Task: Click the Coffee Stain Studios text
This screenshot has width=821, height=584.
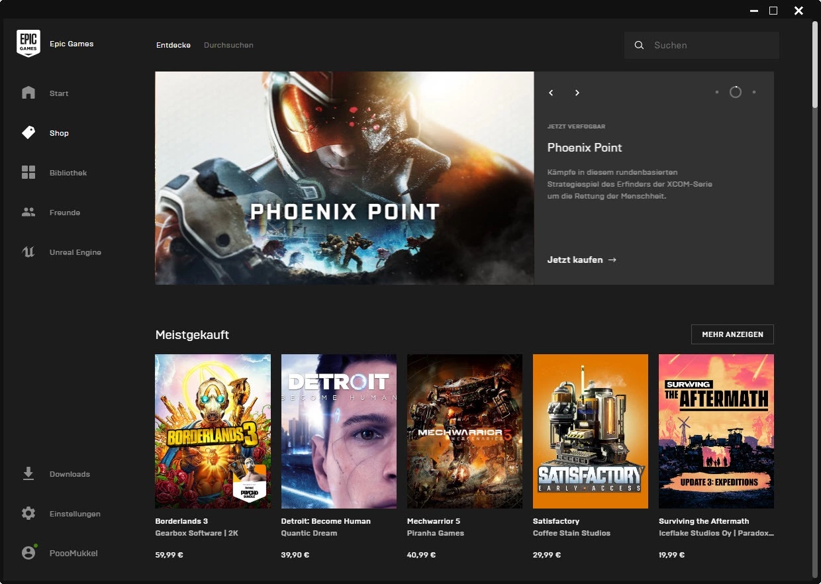Action: [571, 533]
